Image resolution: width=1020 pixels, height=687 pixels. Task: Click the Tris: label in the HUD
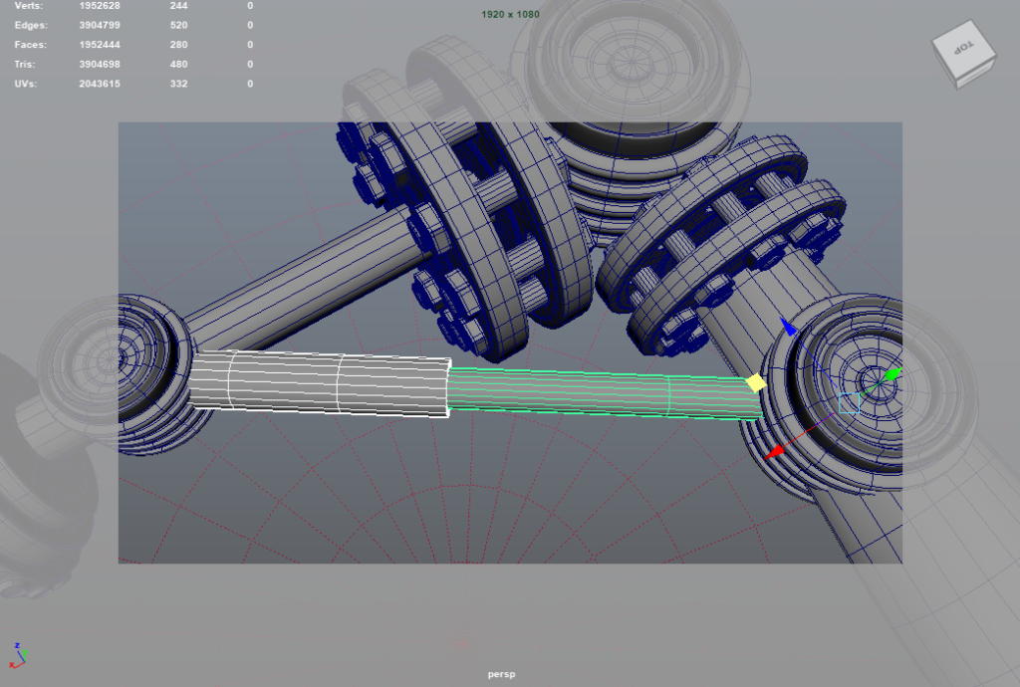tap(25, 65)
